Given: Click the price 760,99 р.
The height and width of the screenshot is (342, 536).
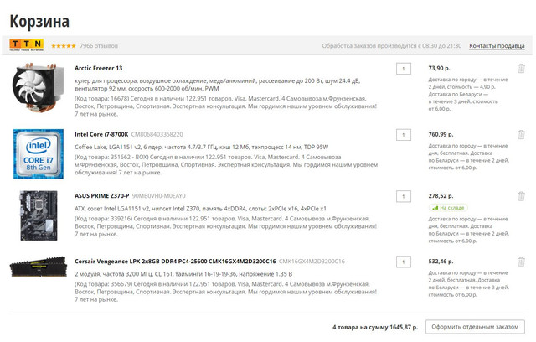Looking at the screenshot, I should pyautogui.click(x=441, y=134).
